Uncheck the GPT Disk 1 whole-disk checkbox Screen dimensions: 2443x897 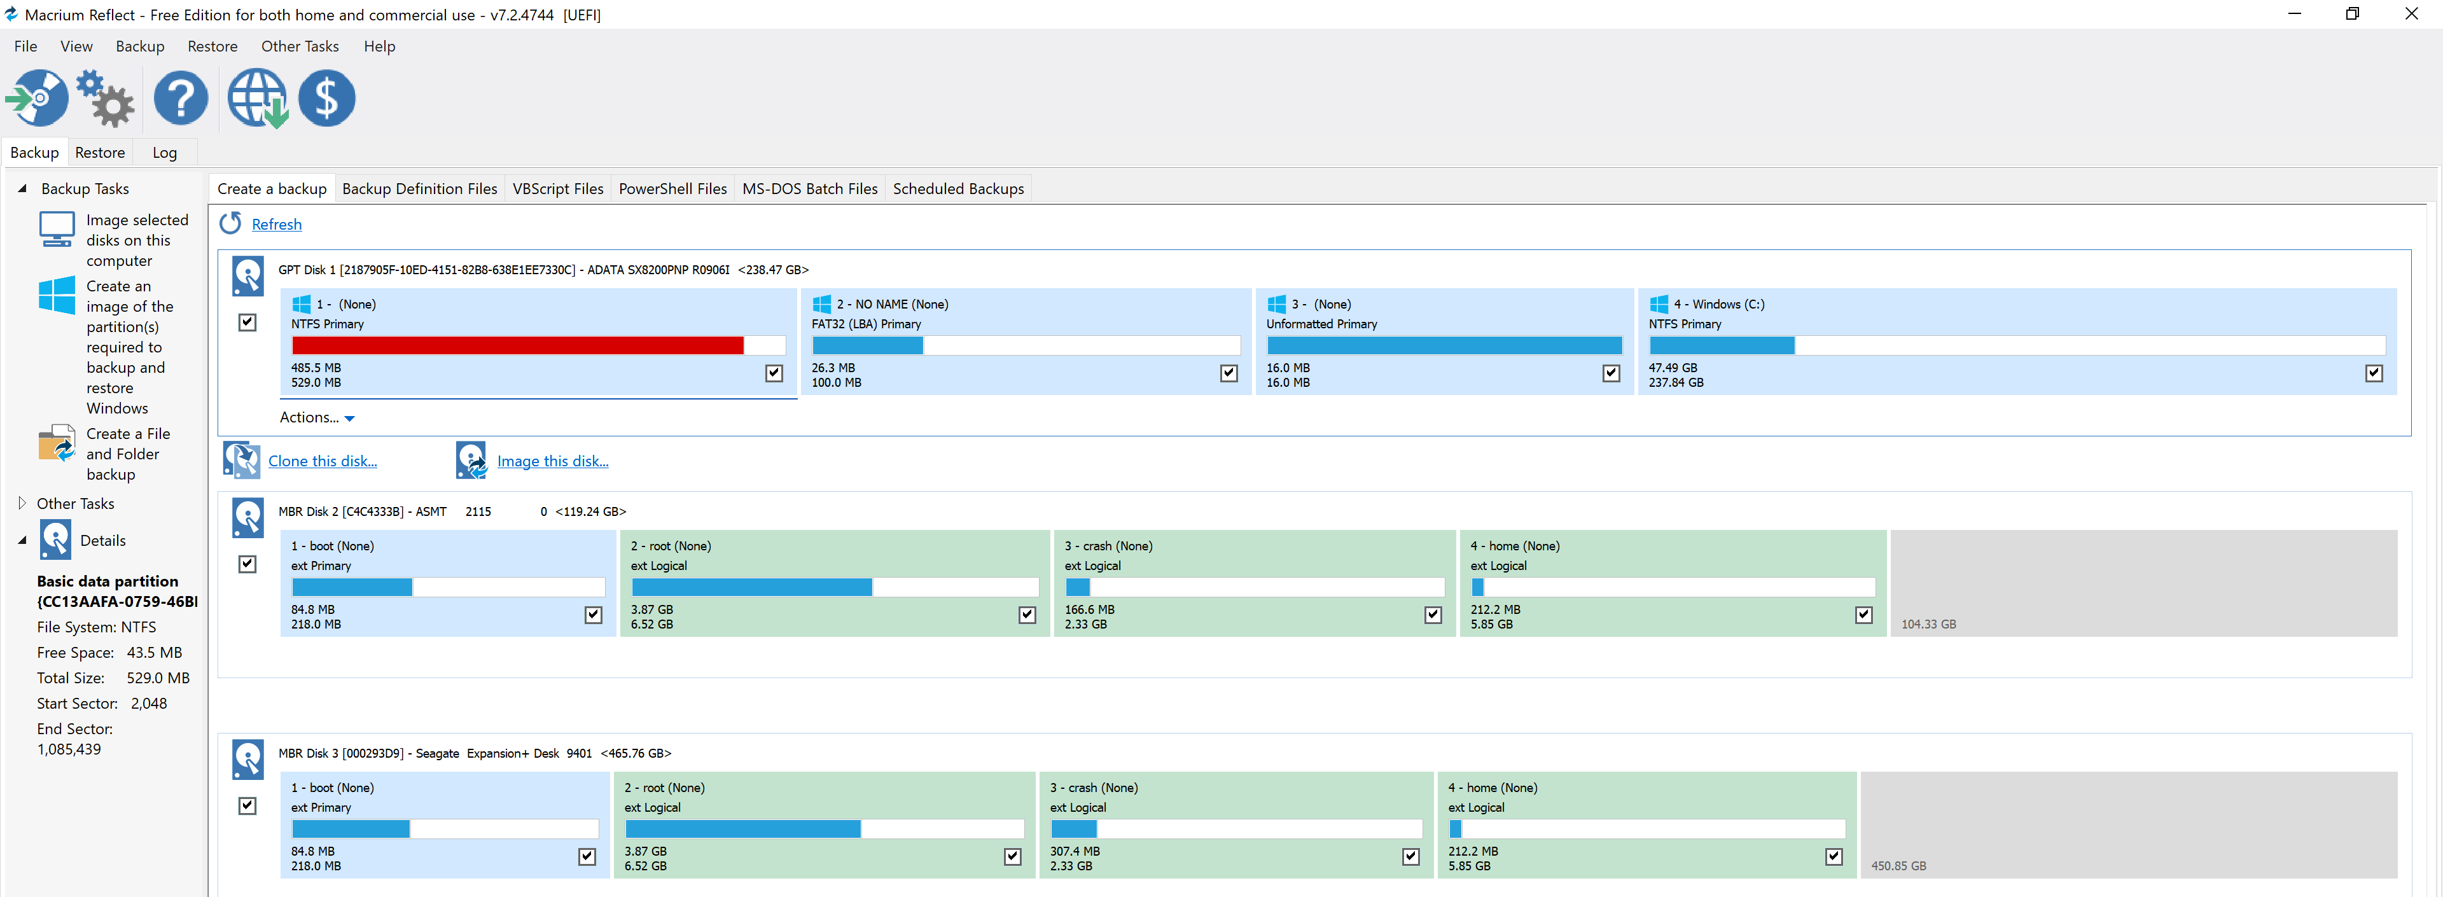tap(247, 323)
